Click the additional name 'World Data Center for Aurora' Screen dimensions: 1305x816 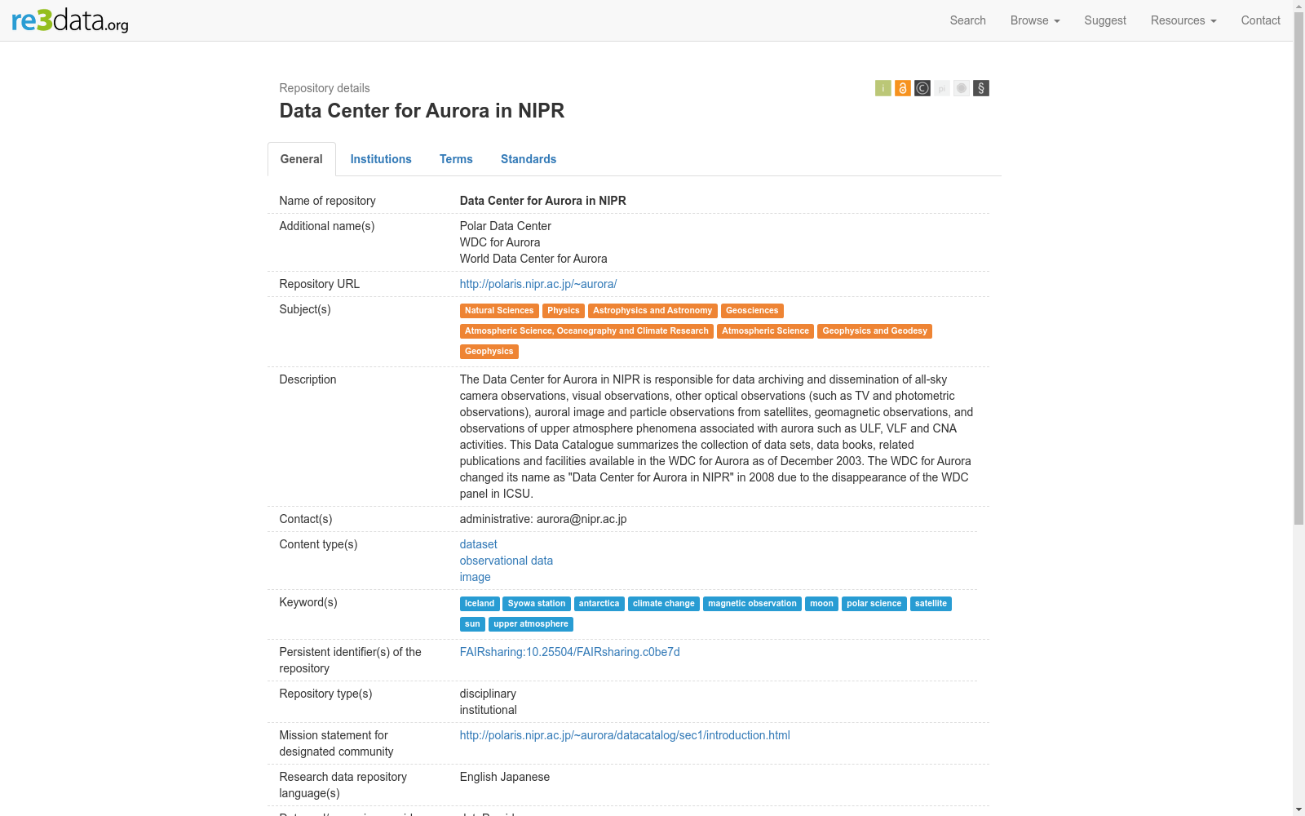pyautogui.click(x=533, y=259)
